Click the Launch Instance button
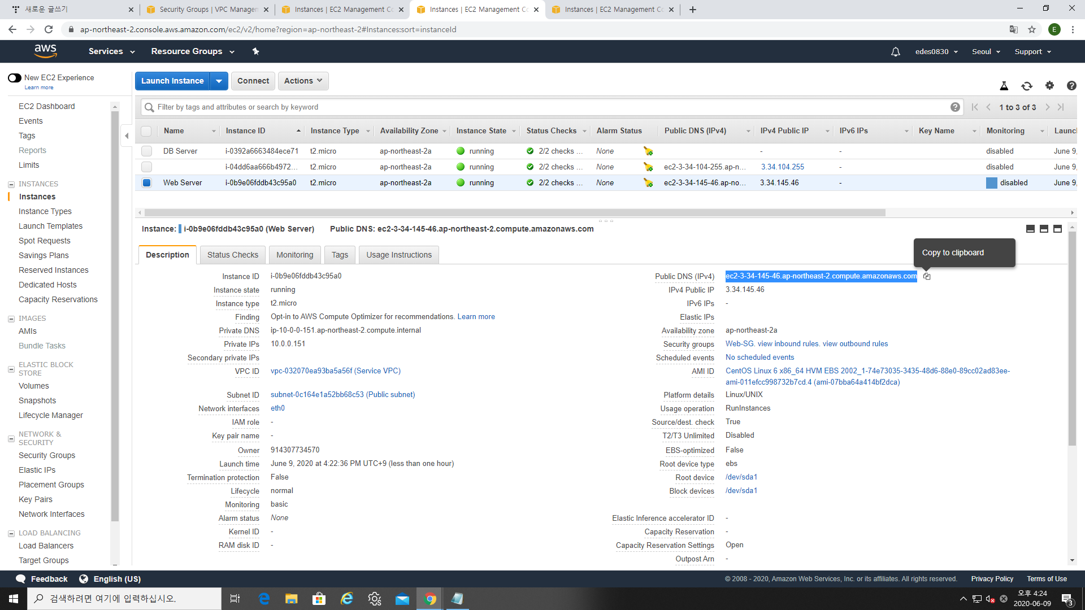This screenshot has width=1085, height=610. click(172, 81)
